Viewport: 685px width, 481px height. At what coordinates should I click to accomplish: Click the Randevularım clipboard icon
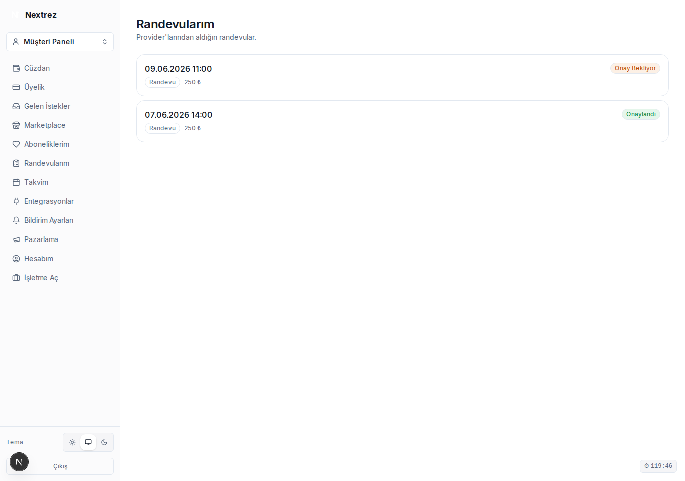point(16,163)
